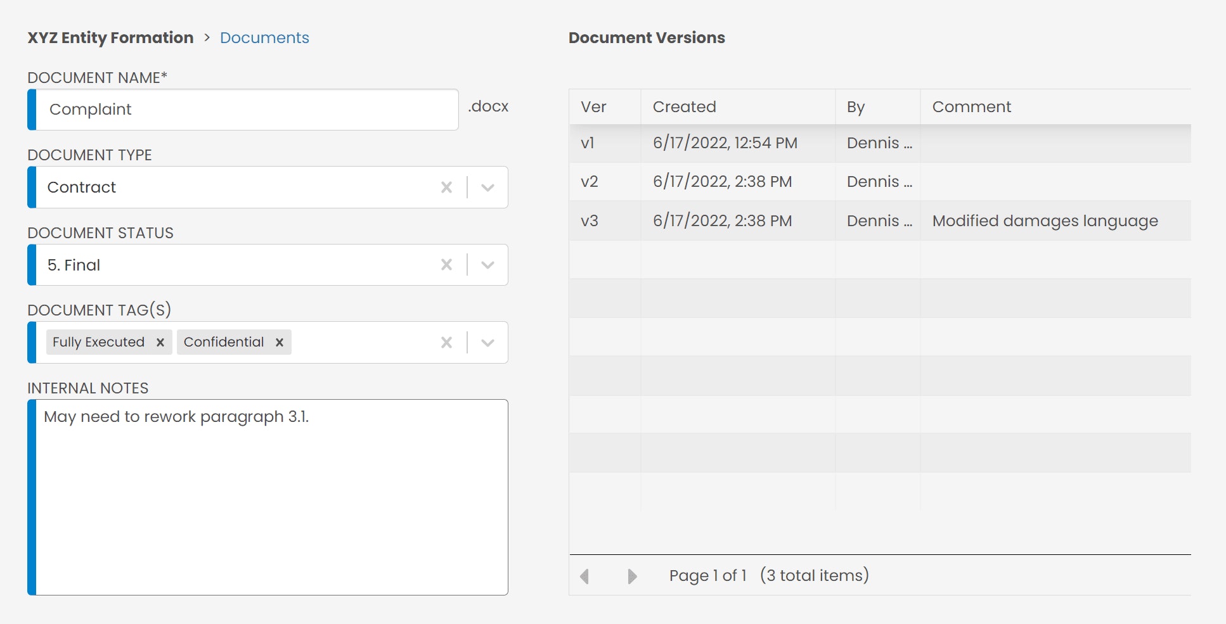Clear the Document Status value
Image resolution: width=1226 pixels, height=624 pixels.
click(446, 265)
